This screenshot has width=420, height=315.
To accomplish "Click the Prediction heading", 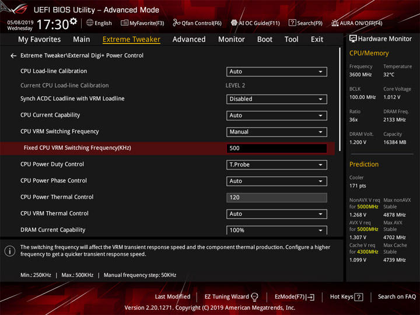I will click(x=364, y=164).
